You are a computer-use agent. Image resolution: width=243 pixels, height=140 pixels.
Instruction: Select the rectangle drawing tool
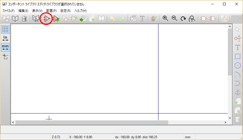(238, 56)
